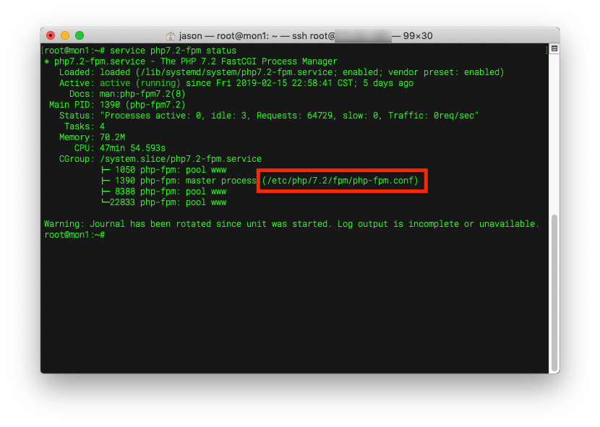Close the Terminal window with the red button

(x=51, y=35)
